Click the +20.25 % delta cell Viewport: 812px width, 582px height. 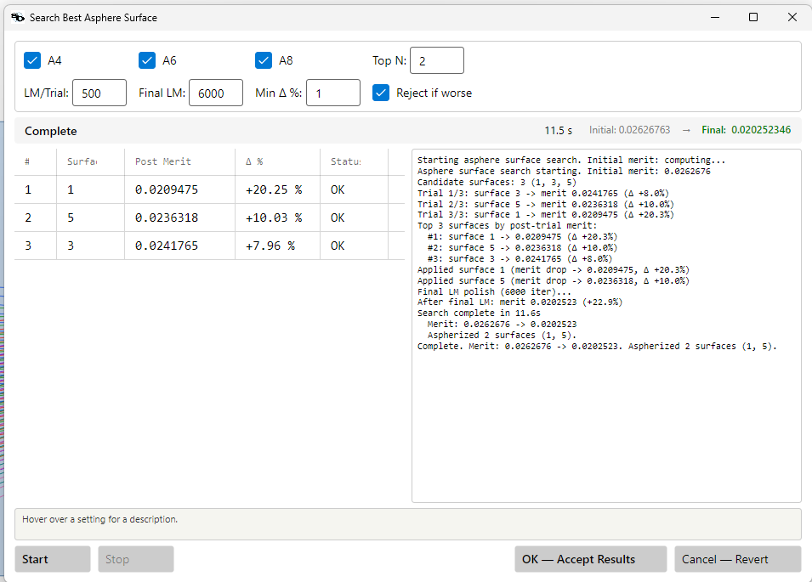click(x=277, y=189)
